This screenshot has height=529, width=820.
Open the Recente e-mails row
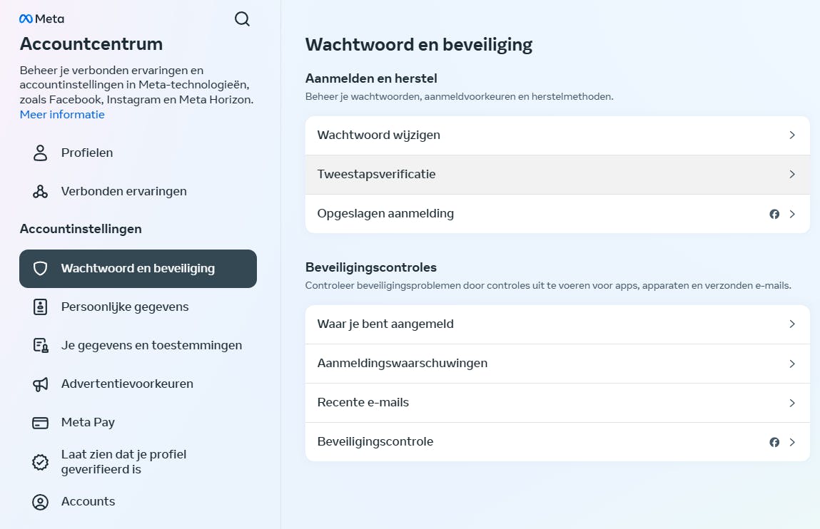point(557,403)
